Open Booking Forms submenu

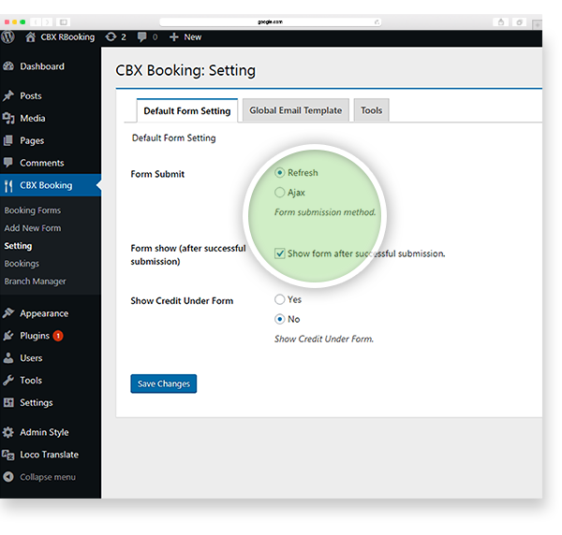point(33,210)
